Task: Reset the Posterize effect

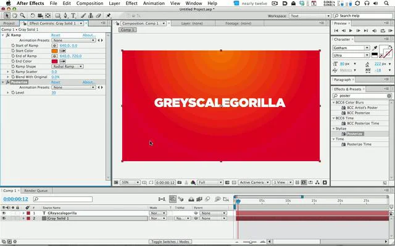Action: pos(56,82)
